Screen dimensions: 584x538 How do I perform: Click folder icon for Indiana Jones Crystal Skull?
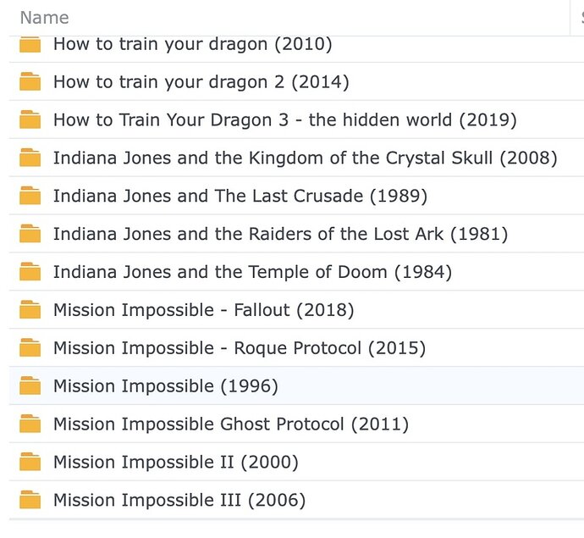click(30, 158)
